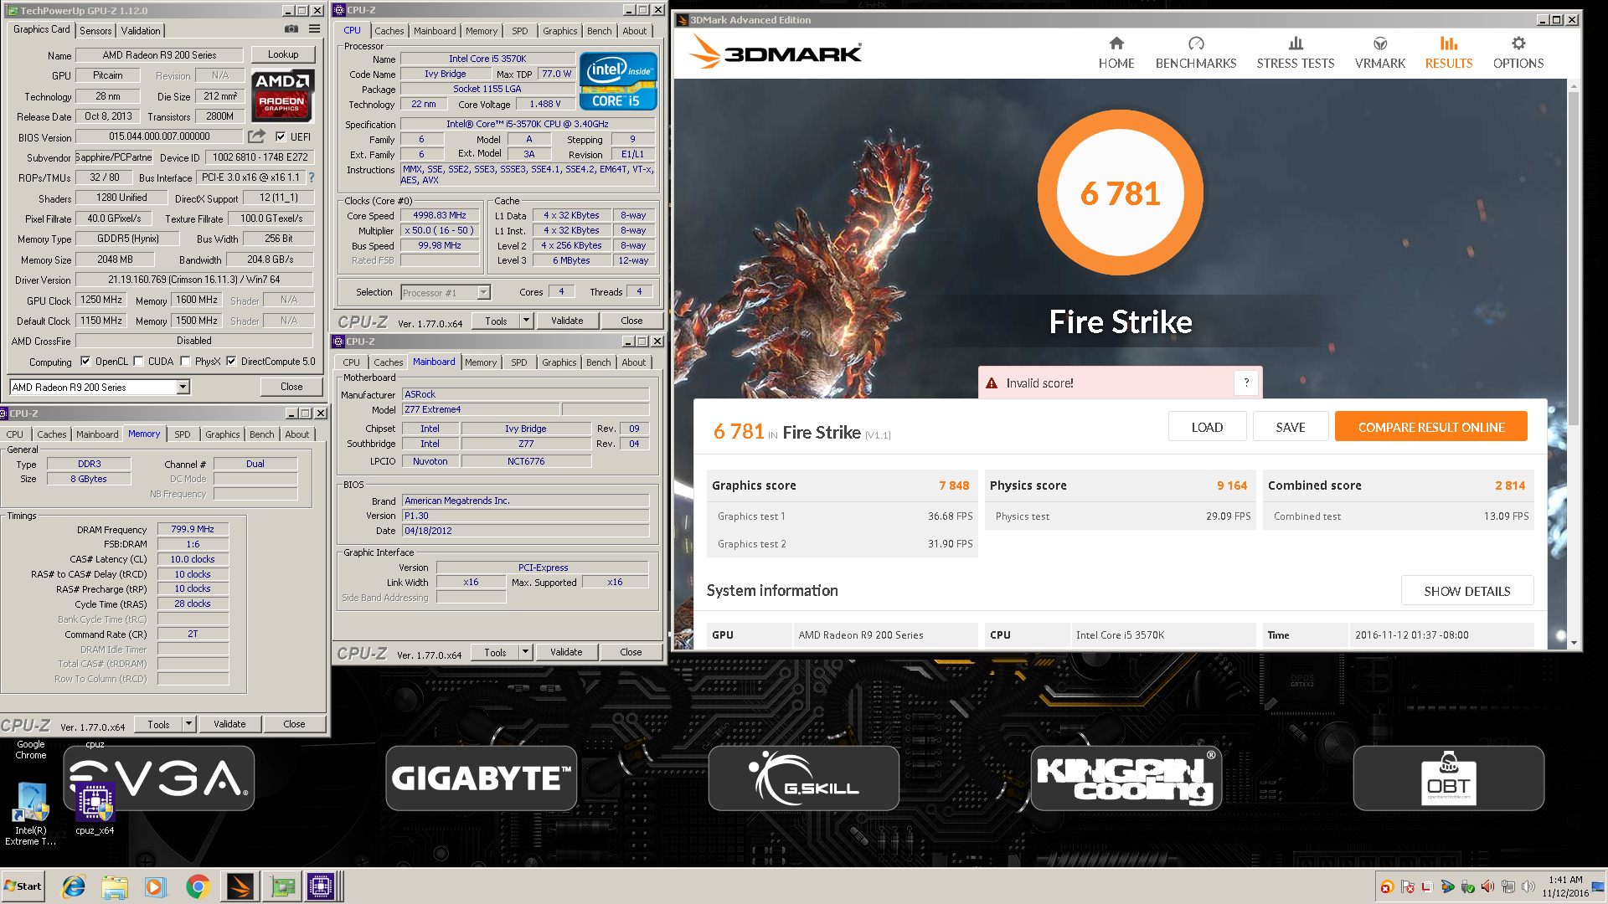Switch to 3DMark via its taskbar icon

coord(240,886)
